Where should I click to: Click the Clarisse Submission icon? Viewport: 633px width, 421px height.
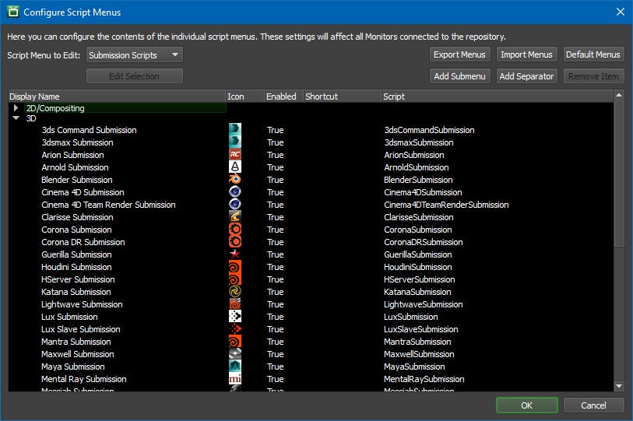coord(235,217)
